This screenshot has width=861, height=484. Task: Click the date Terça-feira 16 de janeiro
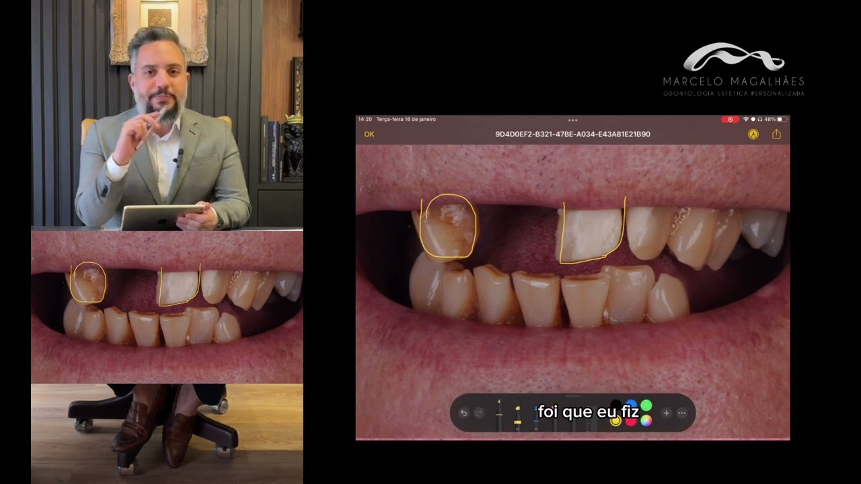(x=406, y=119)
